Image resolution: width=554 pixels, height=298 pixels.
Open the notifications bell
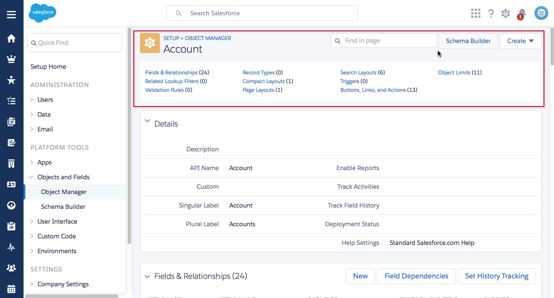pyautogui.click(x=522, y=13)
